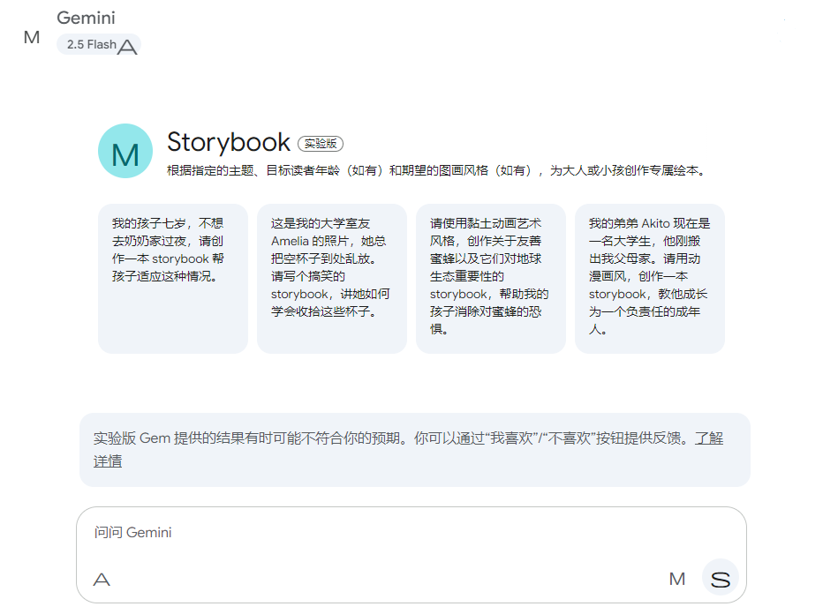The image size is (823, 614).
Task: Click the attach icon in prompt box
Action: click(102, 580)
